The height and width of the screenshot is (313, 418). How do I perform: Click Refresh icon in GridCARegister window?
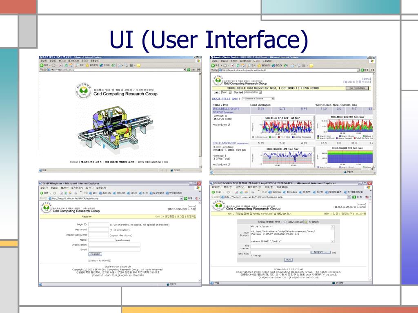tap(66, 193)
